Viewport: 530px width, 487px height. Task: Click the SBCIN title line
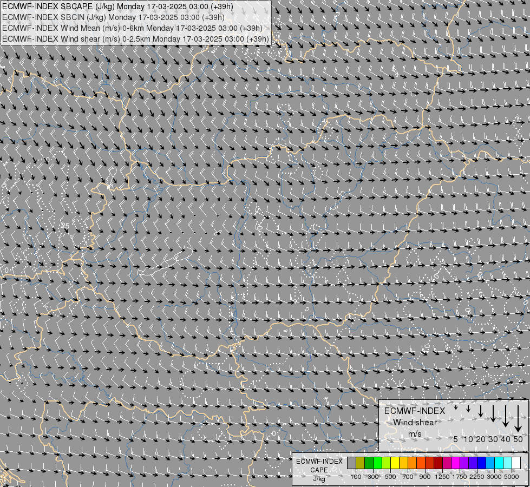click(x=113, y=17)
